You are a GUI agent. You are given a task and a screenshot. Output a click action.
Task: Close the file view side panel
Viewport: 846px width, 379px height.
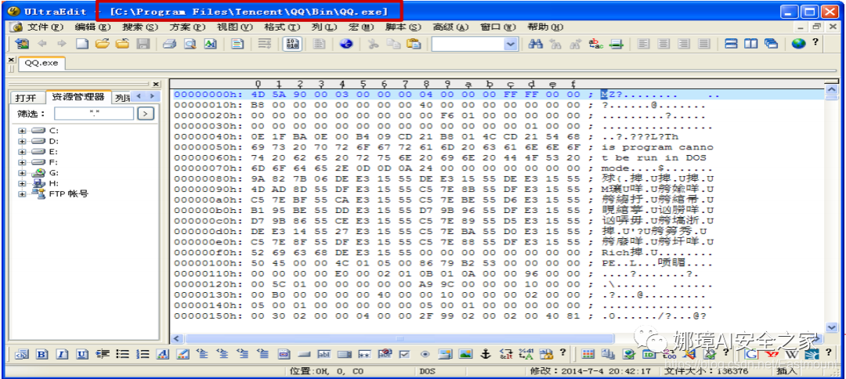tap(156, 84)
